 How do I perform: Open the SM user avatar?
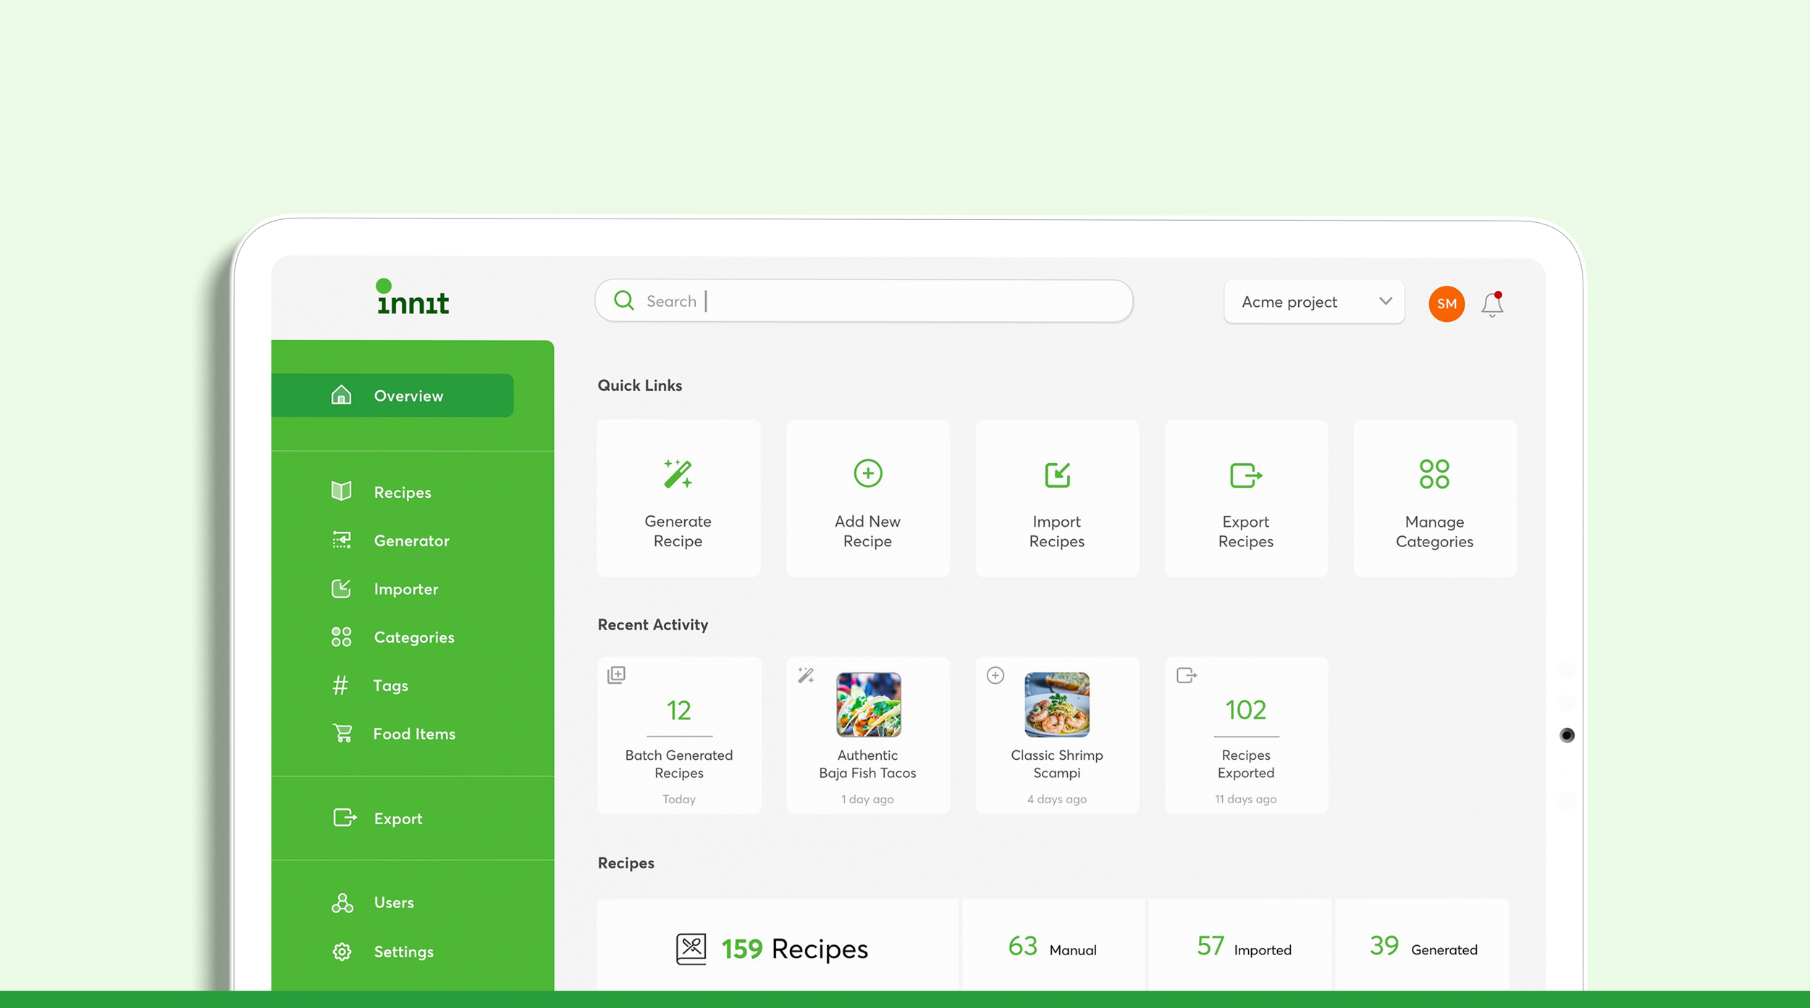tap(1446, 303)
